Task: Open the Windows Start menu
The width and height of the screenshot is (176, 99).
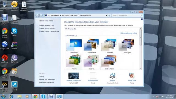Action: 3,97
